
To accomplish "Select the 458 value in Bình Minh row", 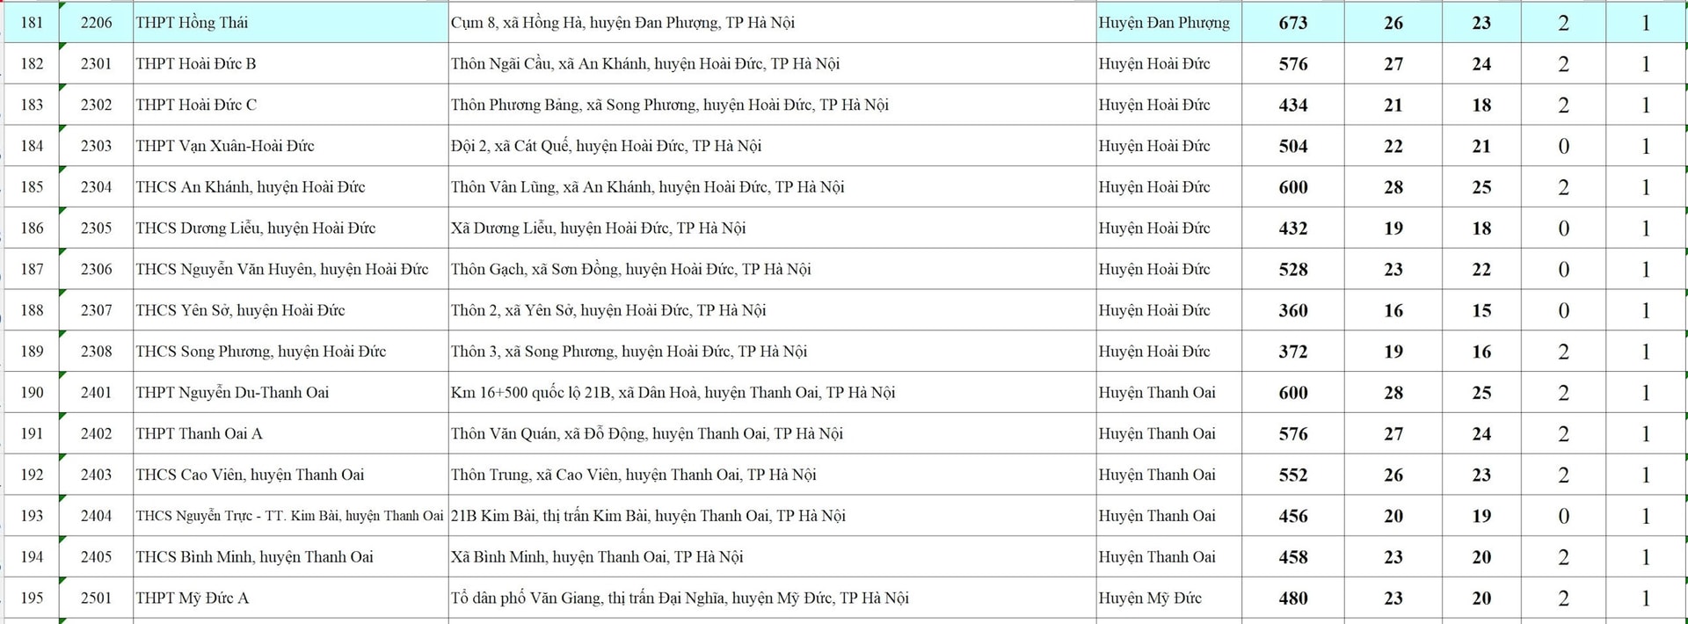I will click(x=1293, y=557).
